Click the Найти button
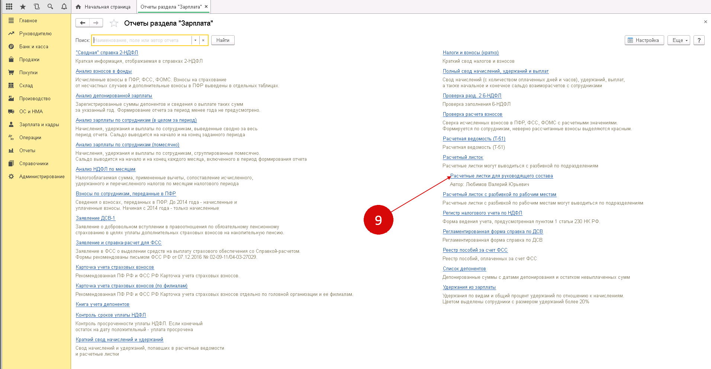This screenshot has height=369, width=711. pos(223,40)
